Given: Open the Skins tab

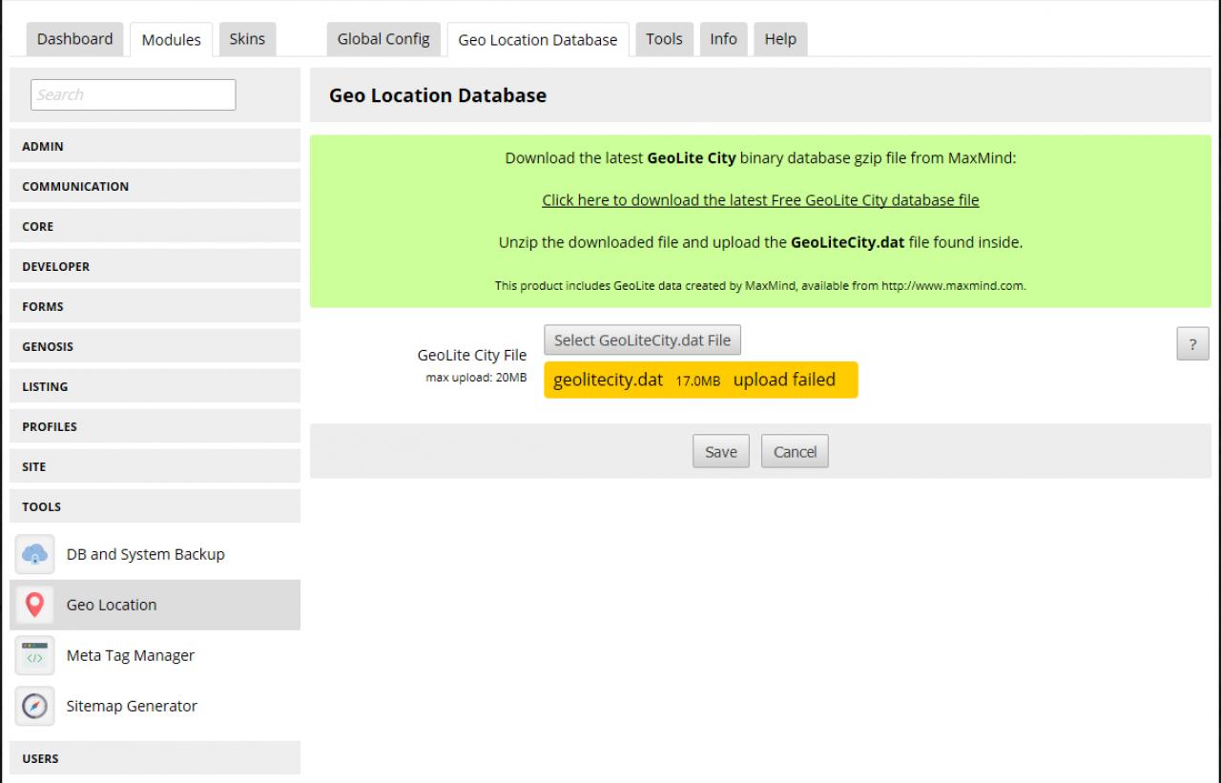Looking at the screenshot, I should point(247,39).
